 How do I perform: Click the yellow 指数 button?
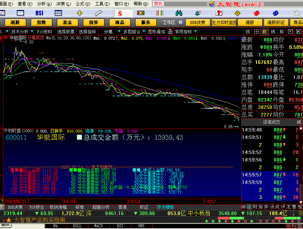point(41,23)
